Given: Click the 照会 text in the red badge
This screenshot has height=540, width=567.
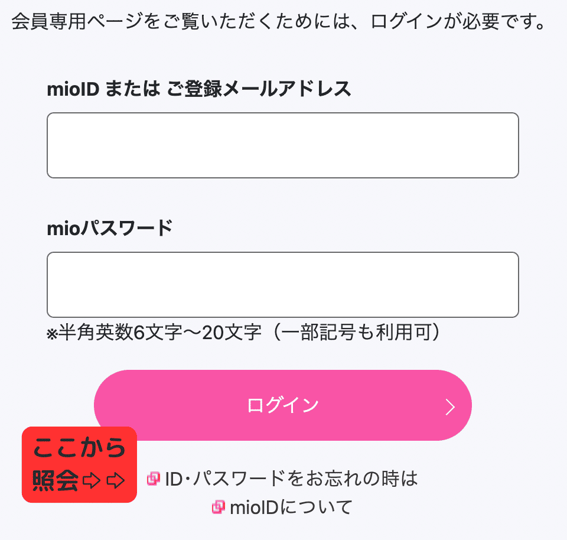Looking at the screenshot, I should [56, 480].
